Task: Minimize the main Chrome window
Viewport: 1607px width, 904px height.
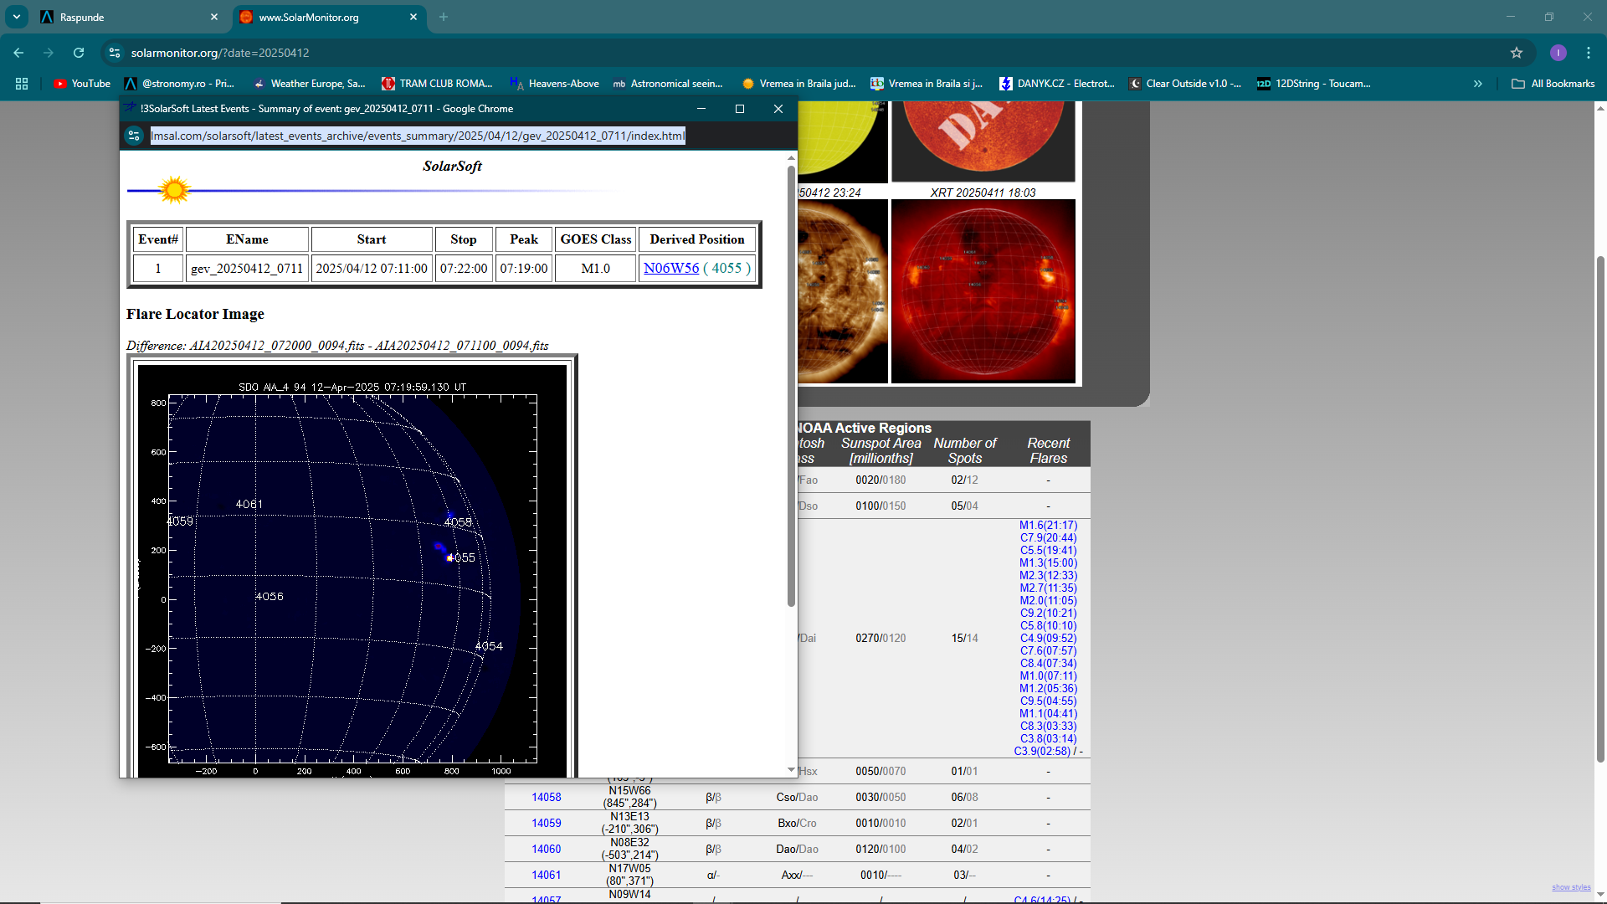Action: coord(1511,17)
